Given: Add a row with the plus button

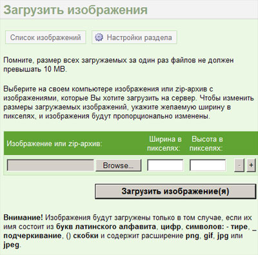Looking at the screenshot, I should click(x=251, y=165).
